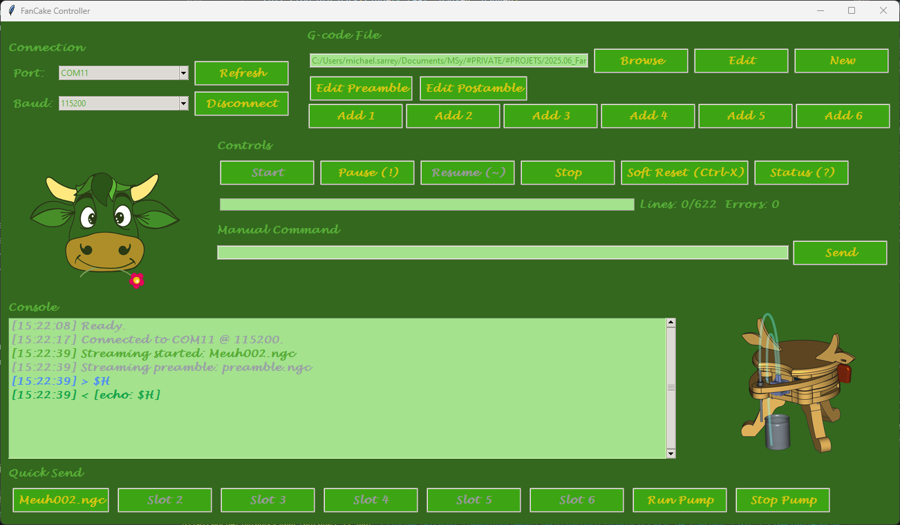Open the Baud rate 115200 dropdown
This screenshot has height=525, width=900.
[183, 104]
